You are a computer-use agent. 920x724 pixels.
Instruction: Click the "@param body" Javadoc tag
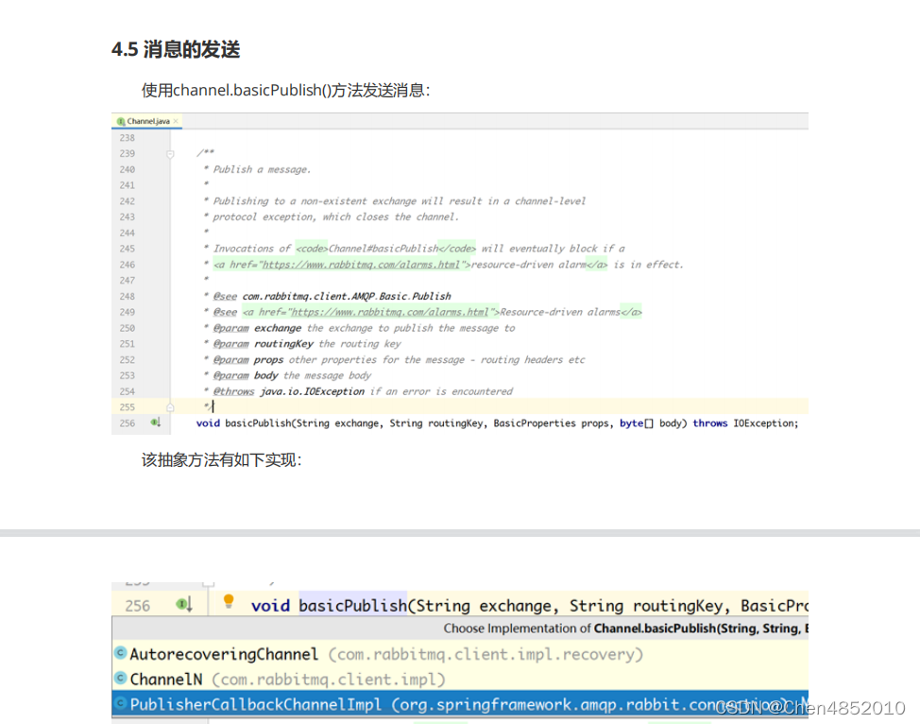pos(246,376)
